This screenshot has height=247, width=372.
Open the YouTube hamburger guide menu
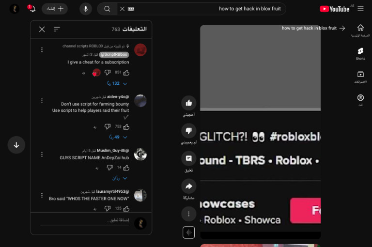click(360, 9)
